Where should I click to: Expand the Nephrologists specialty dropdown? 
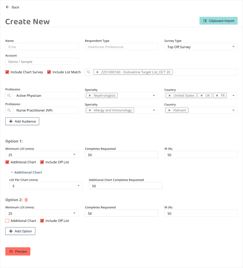(x=154, y=96)
